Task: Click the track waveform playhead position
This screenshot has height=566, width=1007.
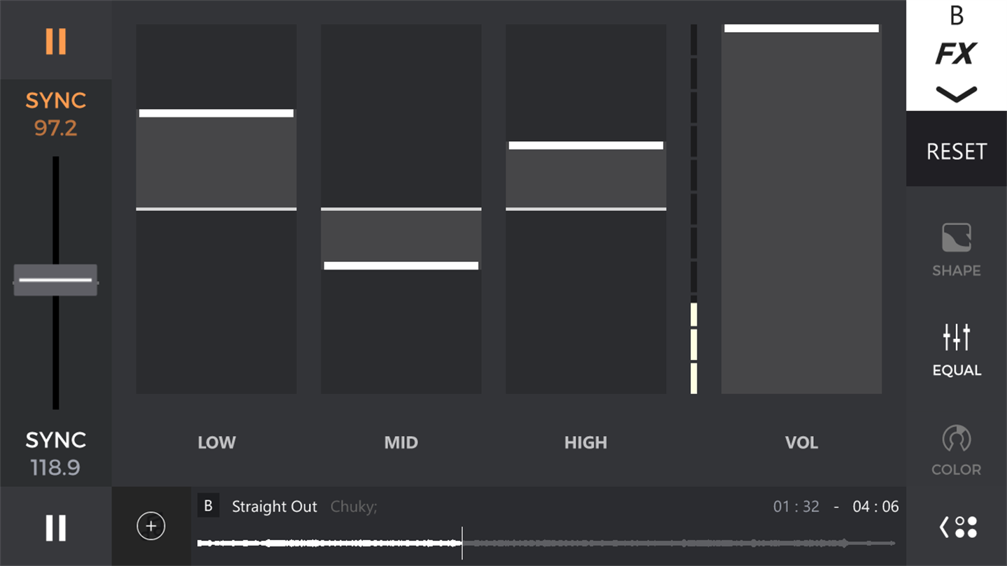Action: 462,543
